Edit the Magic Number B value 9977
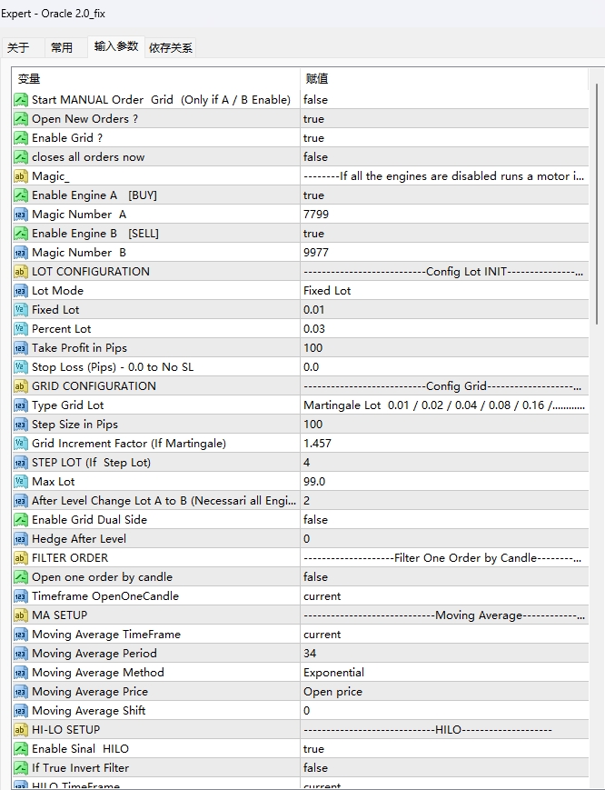 coord(444,253)
